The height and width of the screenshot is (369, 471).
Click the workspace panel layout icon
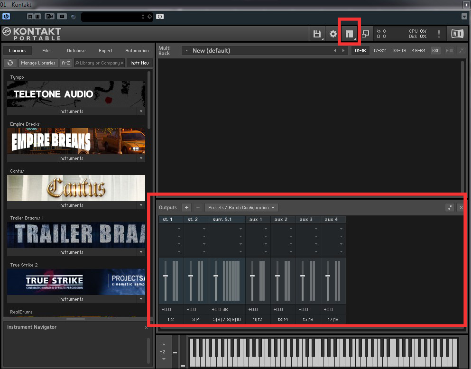(x=350, y=34)
